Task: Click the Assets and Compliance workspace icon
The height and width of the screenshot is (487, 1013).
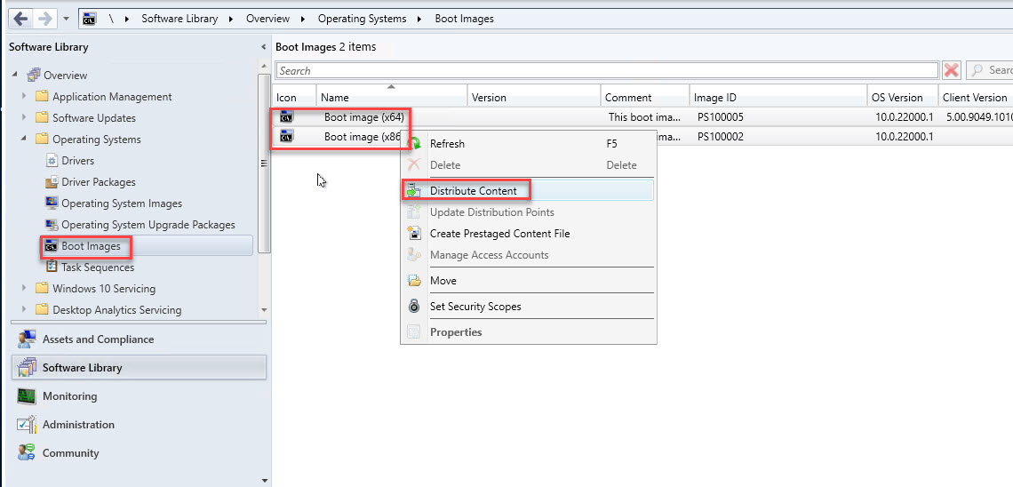Action: pos(27,339)
